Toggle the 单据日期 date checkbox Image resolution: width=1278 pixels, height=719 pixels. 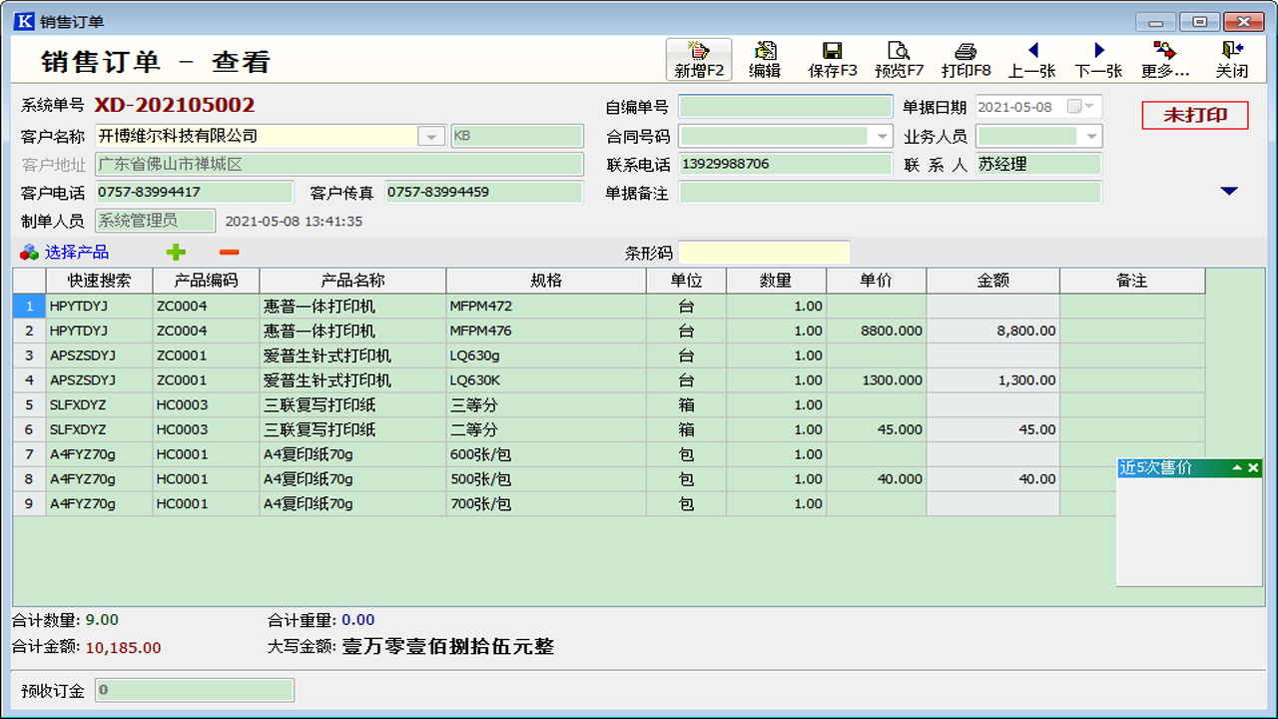click(x=1074, y=107)
